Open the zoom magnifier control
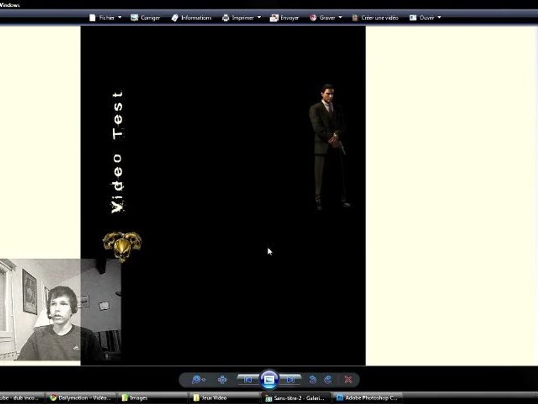Image resolution: width=538 pixels, height=404 pixels. [x=198, y=380]
